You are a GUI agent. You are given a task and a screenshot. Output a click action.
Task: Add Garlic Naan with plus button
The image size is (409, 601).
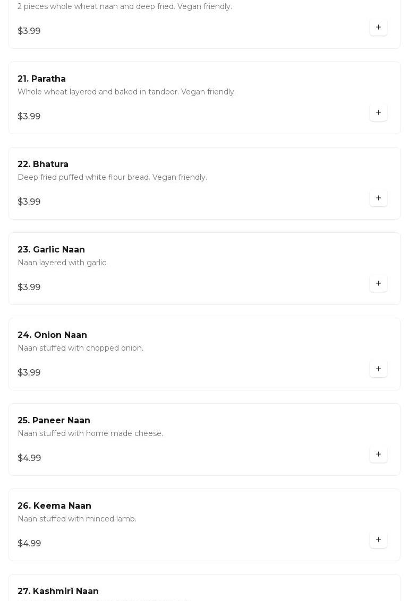tap(378, 284)
